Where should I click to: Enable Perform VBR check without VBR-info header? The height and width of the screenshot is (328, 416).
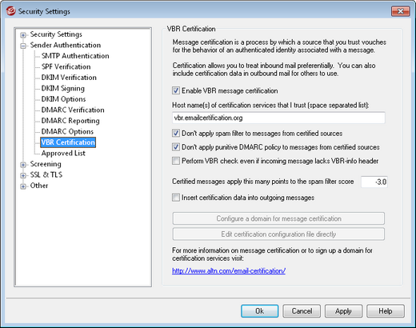click(176, 161)
